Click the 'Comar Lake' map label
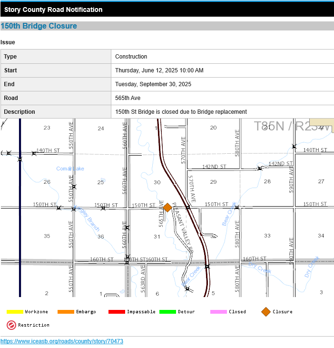Viewport: 334px width, 348px height. click(70, 169)
